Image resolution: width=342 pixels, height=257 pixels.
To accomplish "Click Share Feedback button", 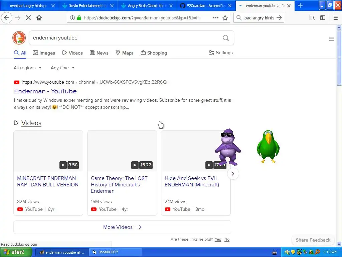I will [313, 240].
